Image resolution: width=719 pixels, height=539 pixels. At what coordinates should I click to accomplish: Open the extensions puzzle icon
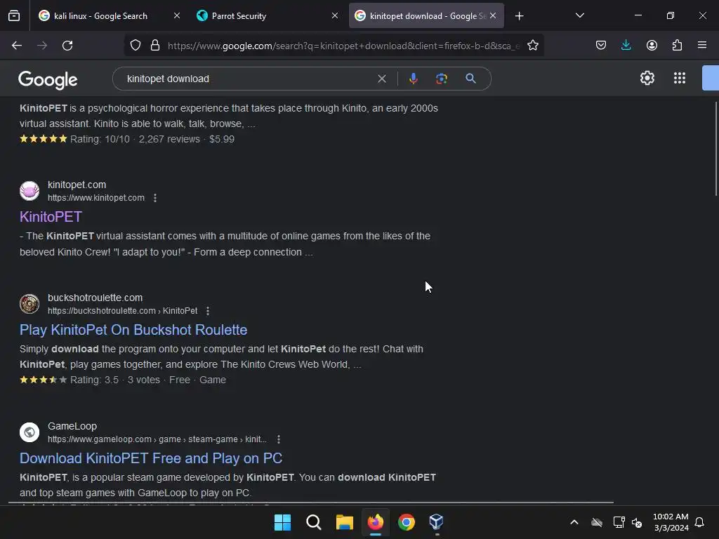click(x=677, y=46)
